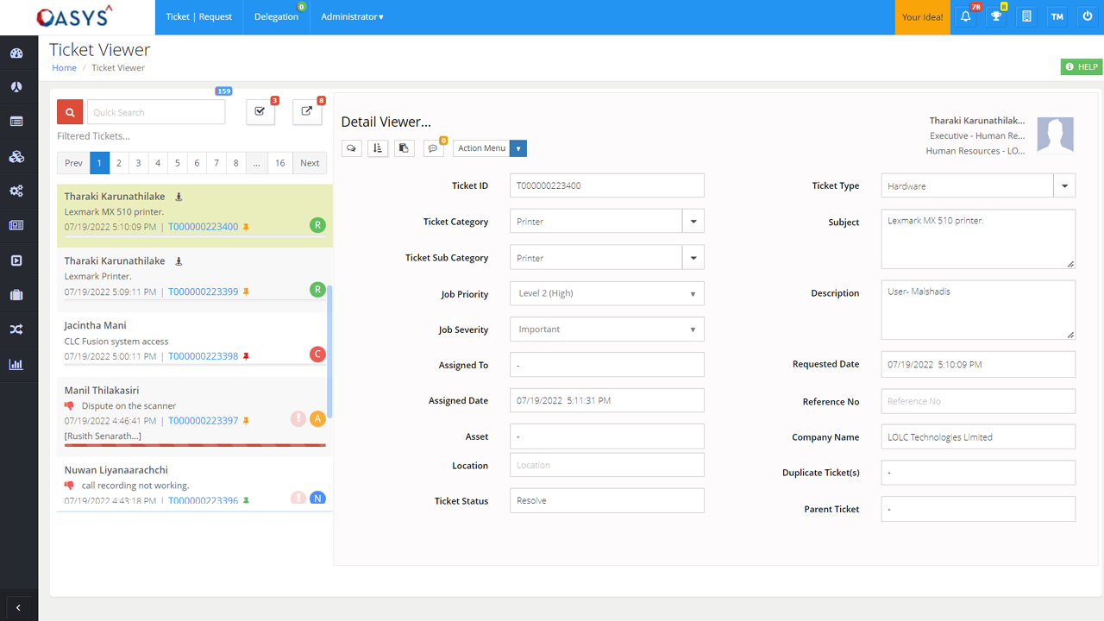The image size is (1104, 621).
Task: Open the Administrator menu
Action: [x=353, y=17]
